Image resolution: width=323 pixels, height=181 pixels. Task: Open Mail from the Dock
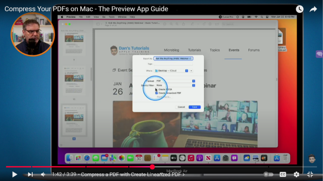click(x=104, y=158)
